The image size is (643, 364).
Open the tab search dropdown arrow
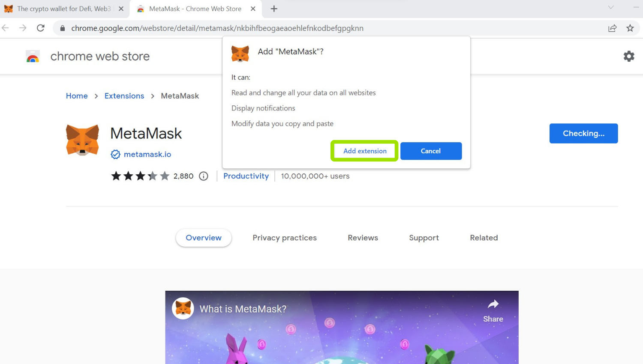pyautogui.click(x=611, y=7)
